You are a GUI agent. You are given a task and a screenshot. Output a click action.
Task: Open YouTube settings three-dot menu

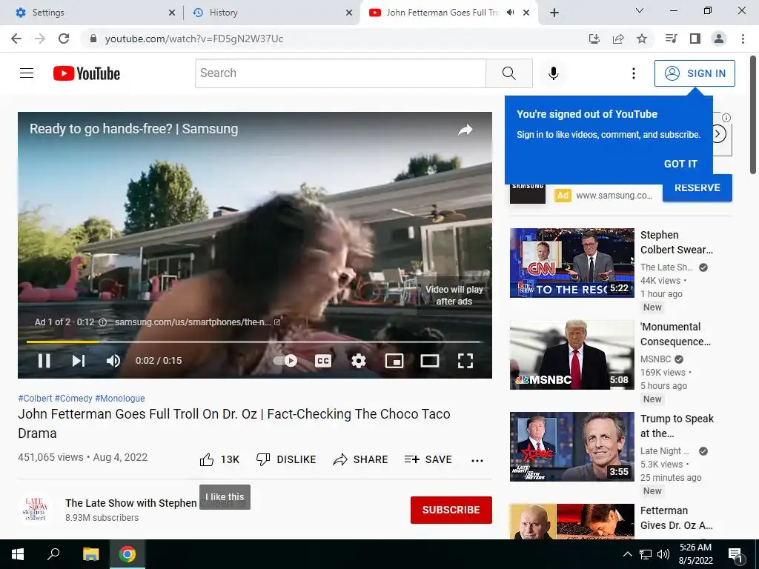pos(633,73)
